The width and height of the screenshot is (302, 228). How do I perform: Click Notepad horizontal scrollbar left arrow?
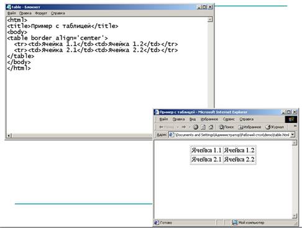tap(9, 135)
